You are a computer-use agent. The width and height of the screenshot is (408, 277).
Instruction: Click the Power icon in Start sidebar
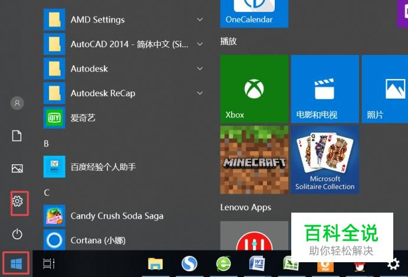click(x=17, y=234)
